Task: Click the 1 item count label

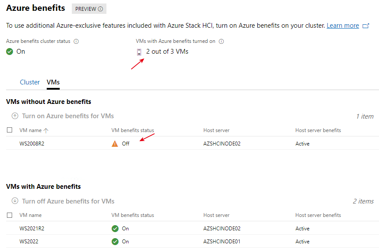Action: click(365, 116)
